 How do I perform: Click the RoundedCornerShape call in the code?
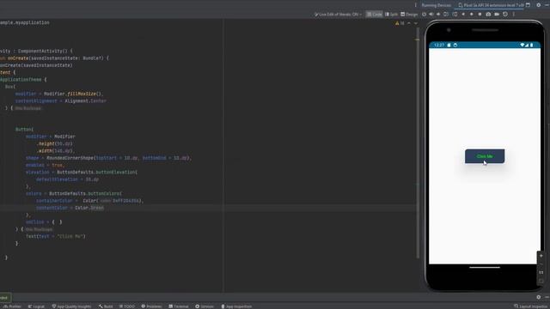click(x=119, y=158)
